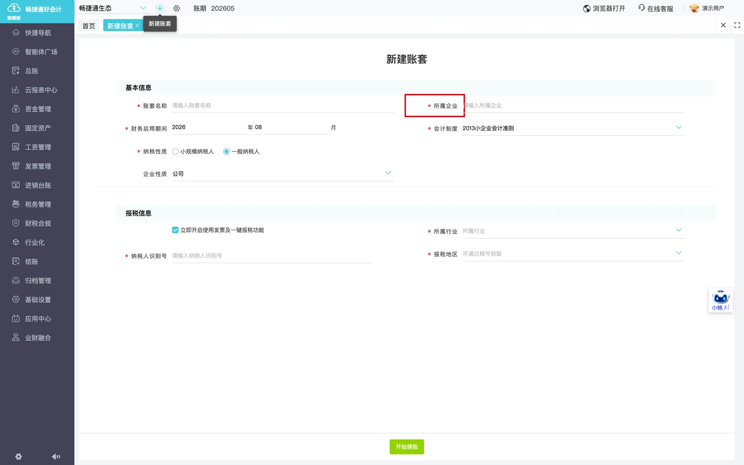The height and width of the screenshot is (465, 744).
Task: Go to 云报表中心
Action: [37, 90]
